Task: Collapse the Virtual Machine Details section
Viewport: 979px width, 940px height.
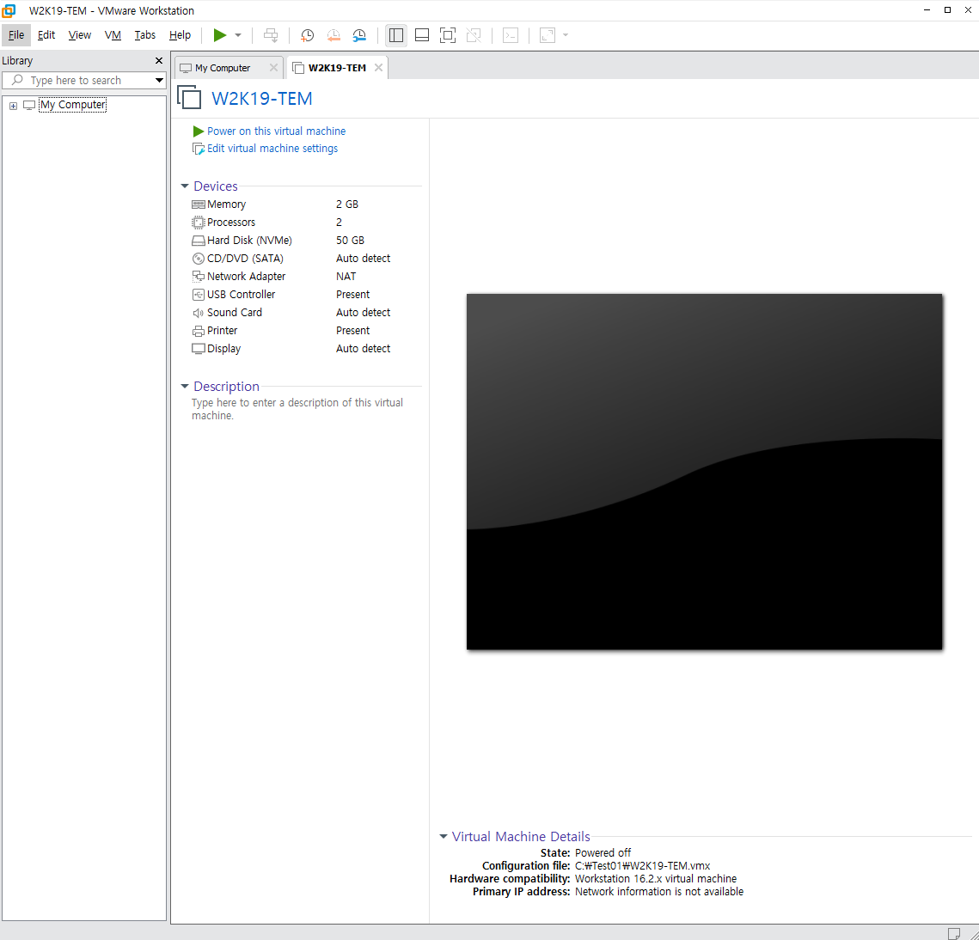Action: tap(444, 836)
